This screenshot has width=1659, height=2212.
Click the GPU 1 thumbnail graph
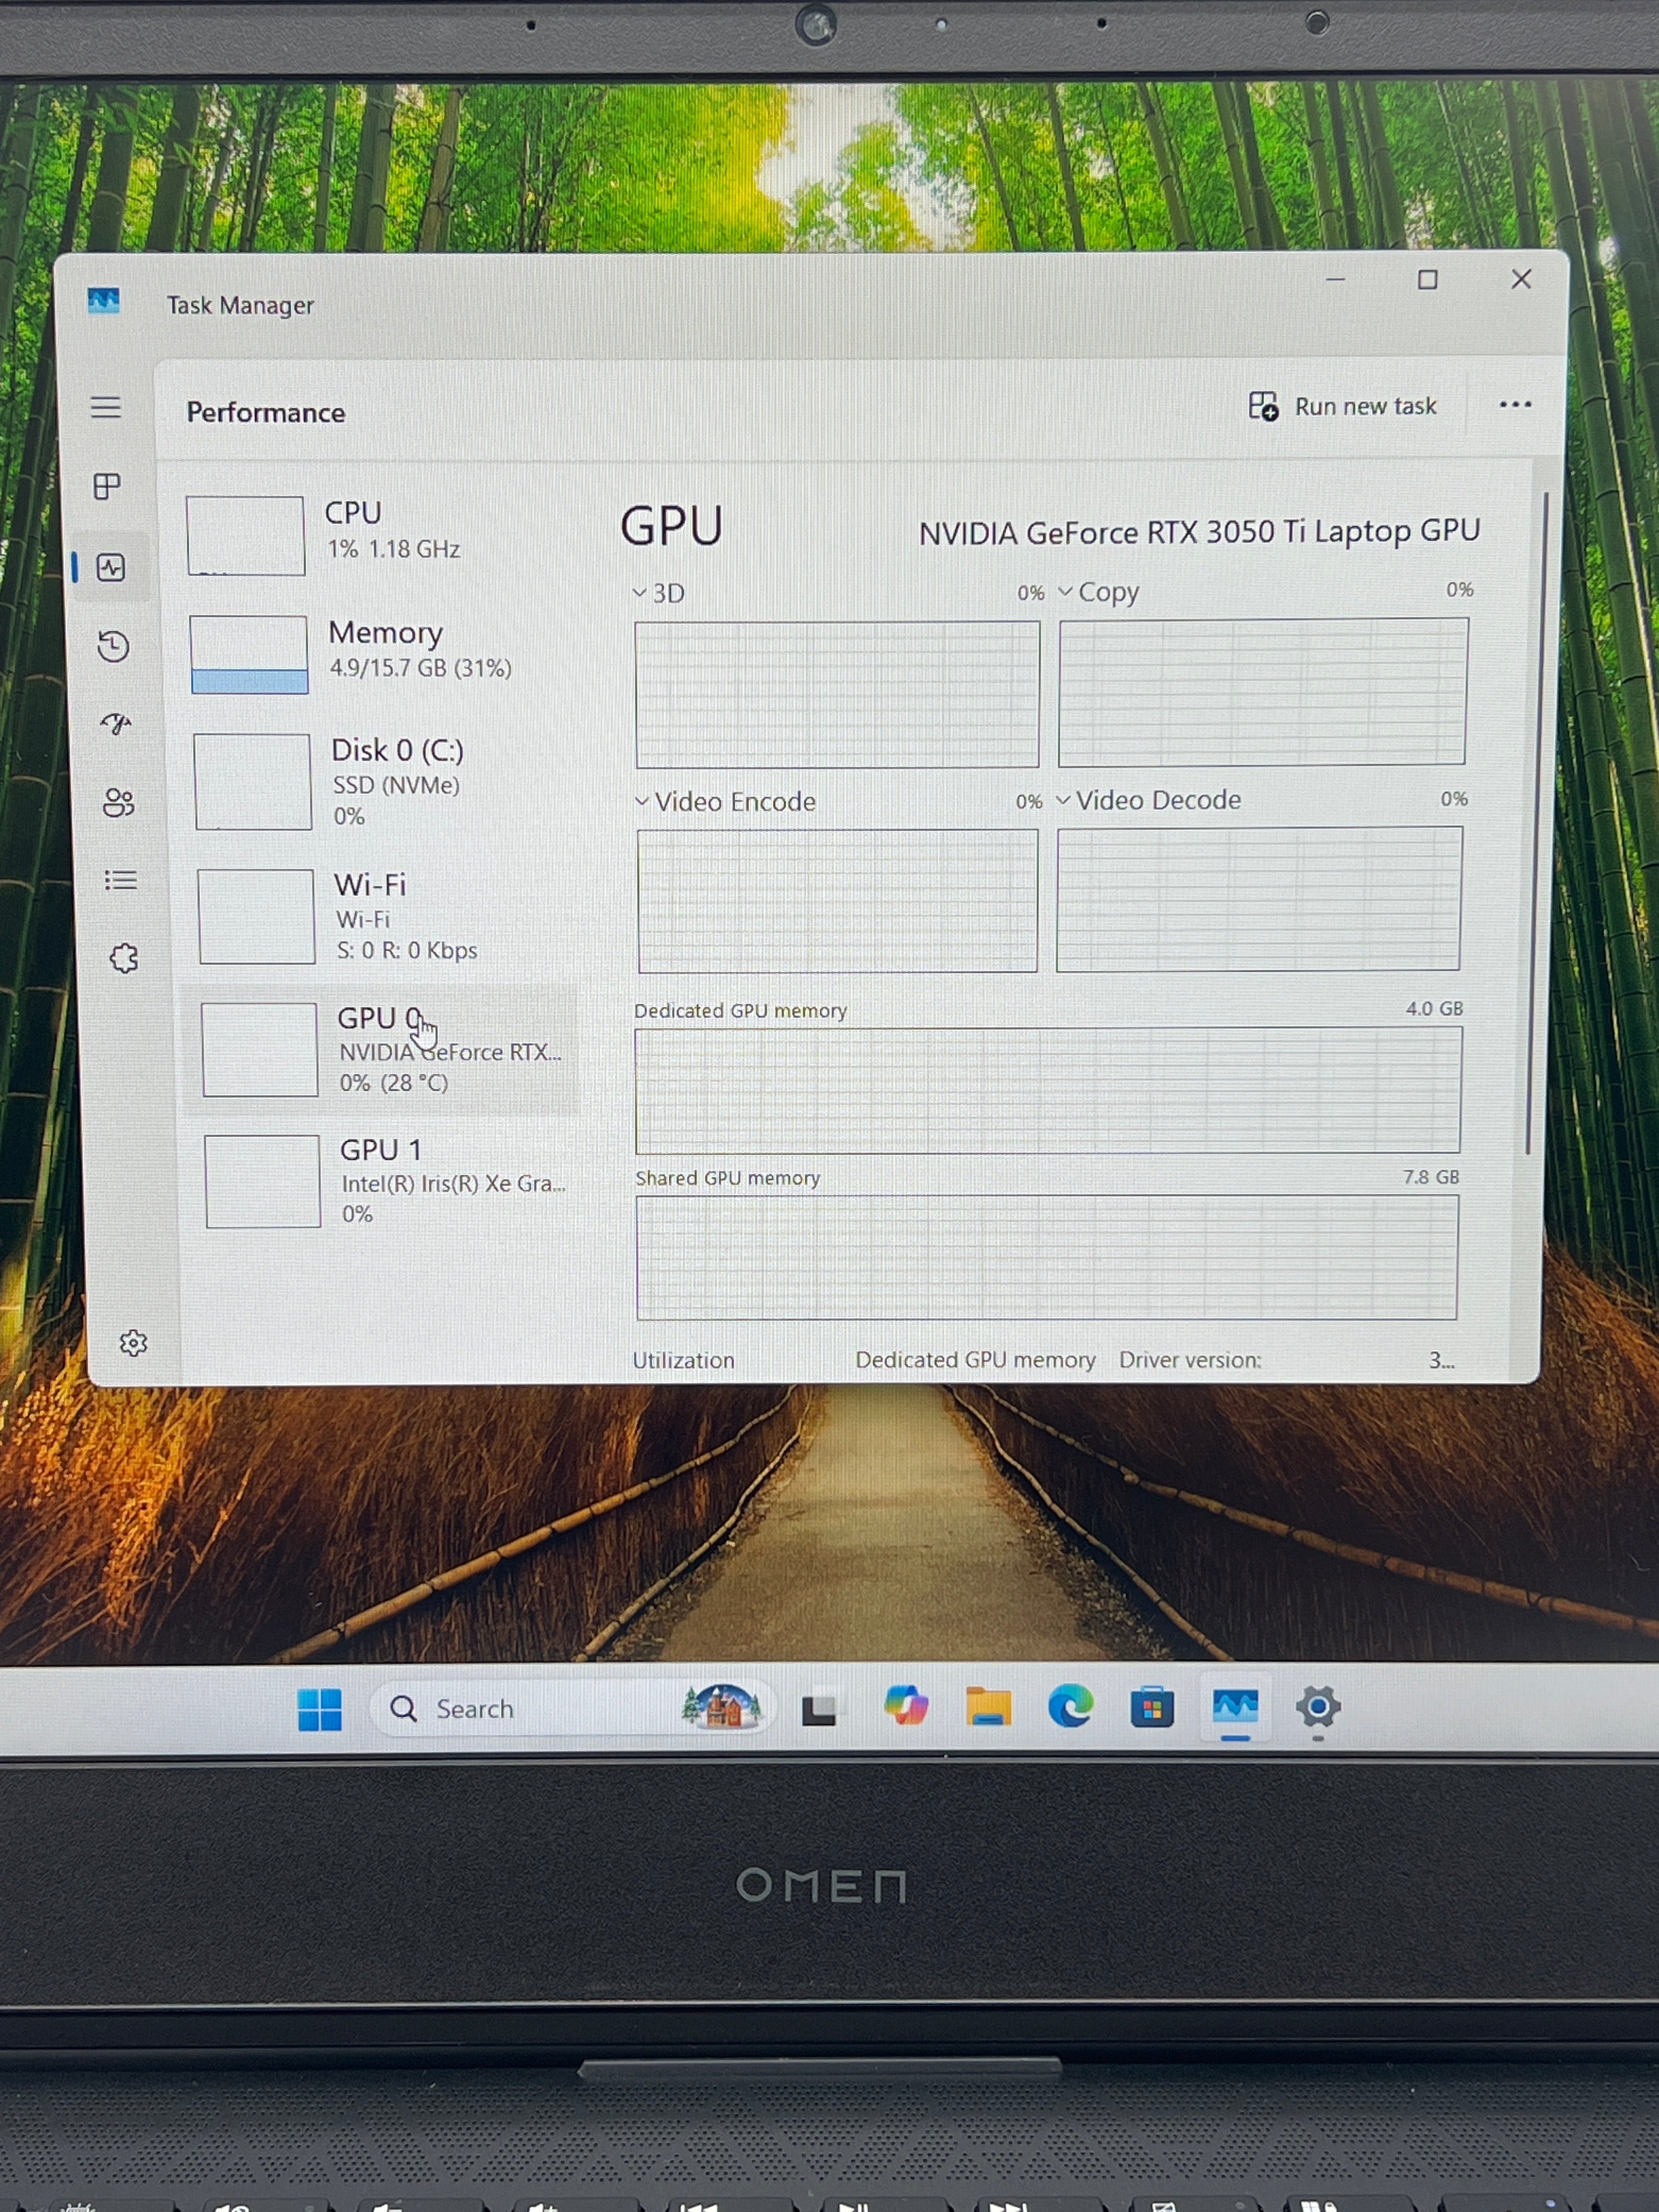pos(263,1181)
